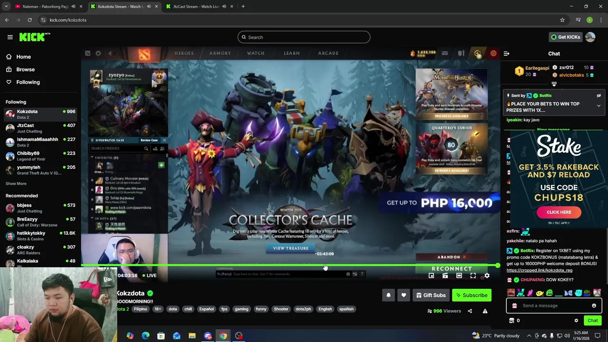The image size is (608, 342).
Task: Toggle theater mode on the player
Action: (459, 275)
